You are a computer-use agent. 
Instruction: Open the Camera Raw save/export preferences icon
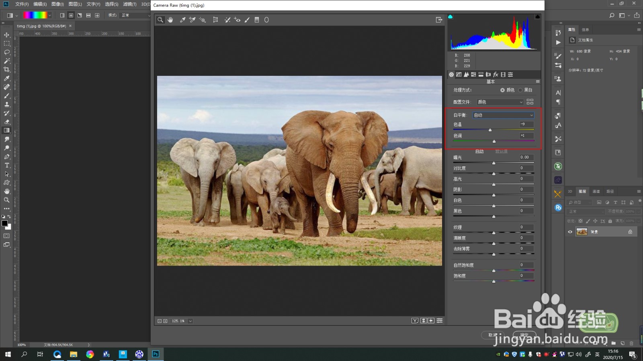439,20
